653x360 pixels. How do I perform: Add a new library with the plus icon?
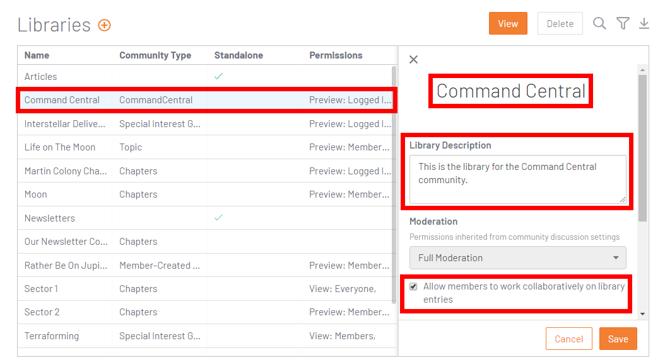pos(105,25)
